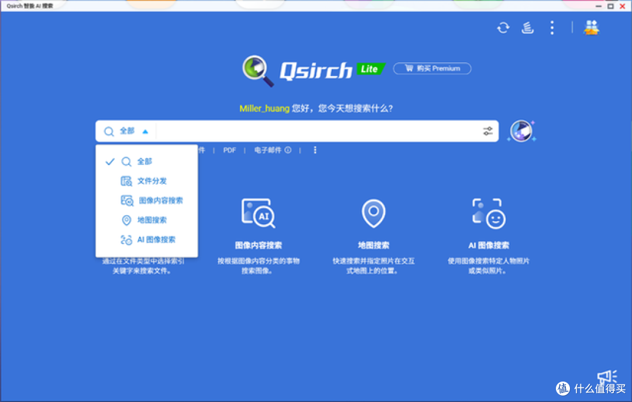
Task: Show more file type filters via the three-dot icon
Action: click(x=315, y=150)
